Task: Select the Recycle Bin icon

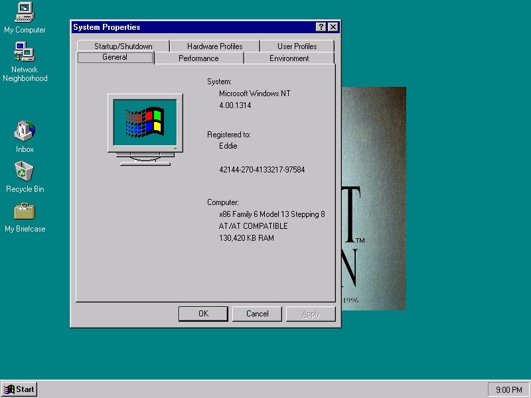Action: (25, 171)
